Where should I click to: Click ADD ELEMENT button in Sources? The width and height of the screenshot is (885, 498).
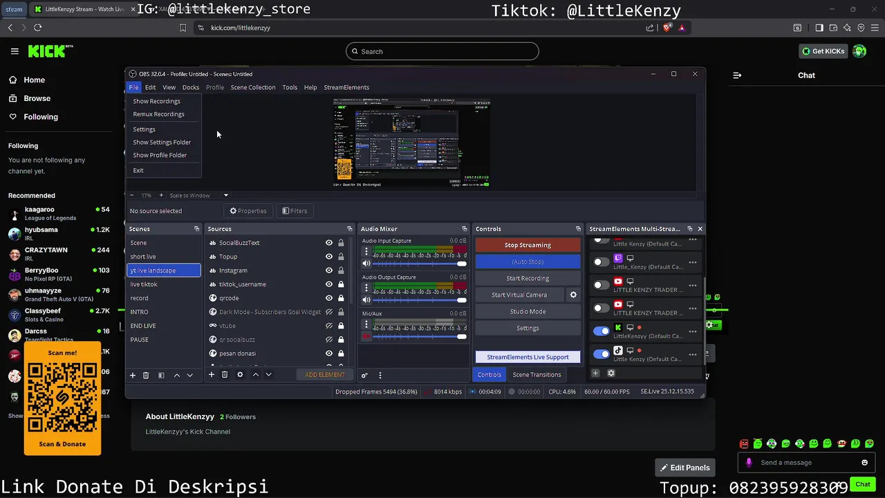(325, 375)
